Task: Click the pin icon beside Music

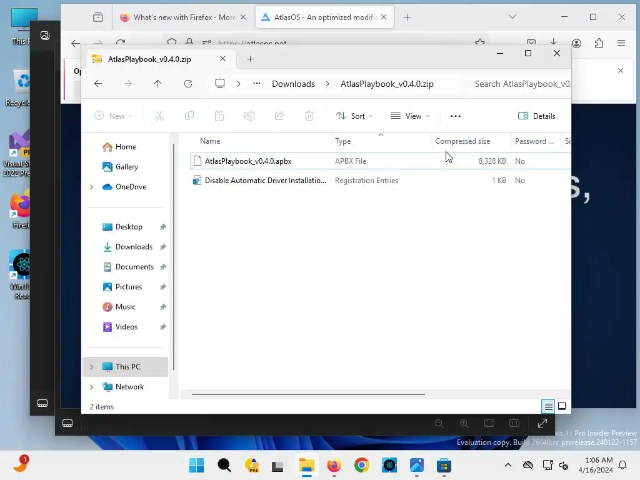Action: (163, 307)
